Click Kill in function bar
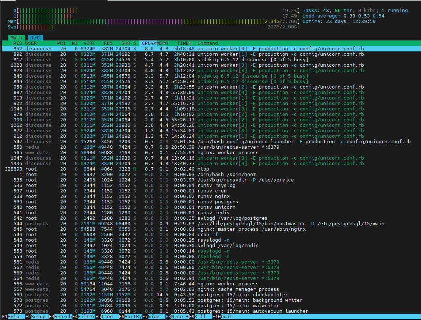Viewport: 421px width, 320px height. point(200,316)
